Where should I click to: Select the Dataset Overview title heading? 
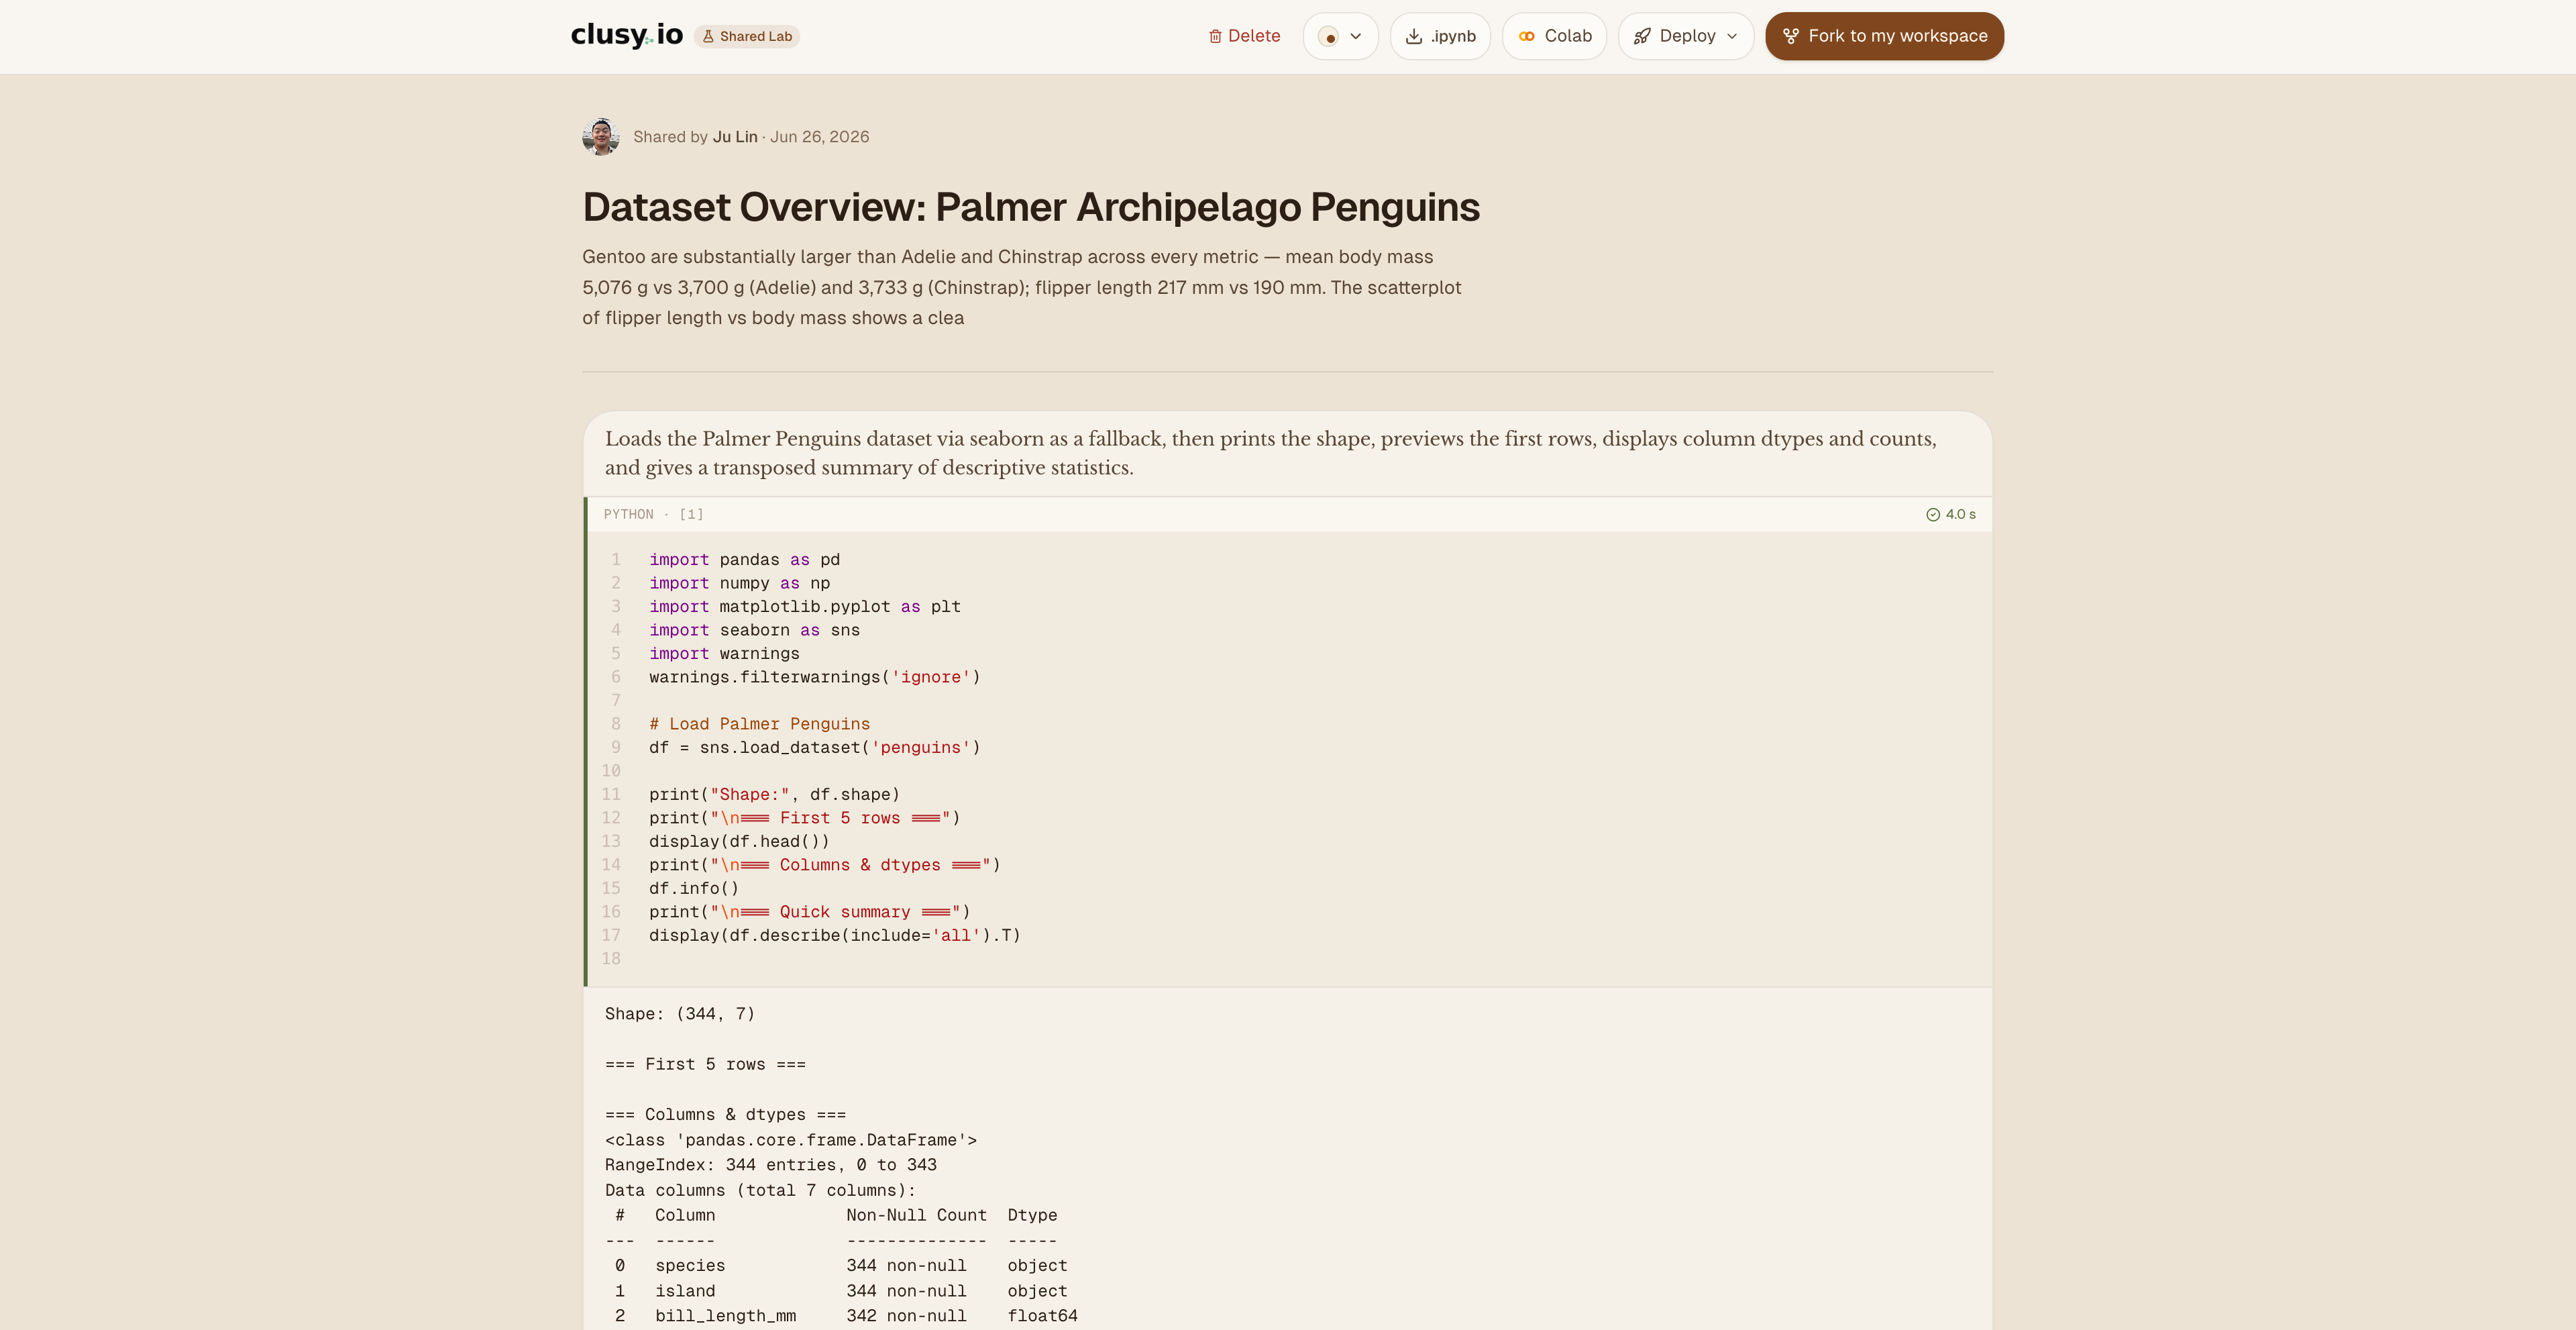[x=1031, y=207]
